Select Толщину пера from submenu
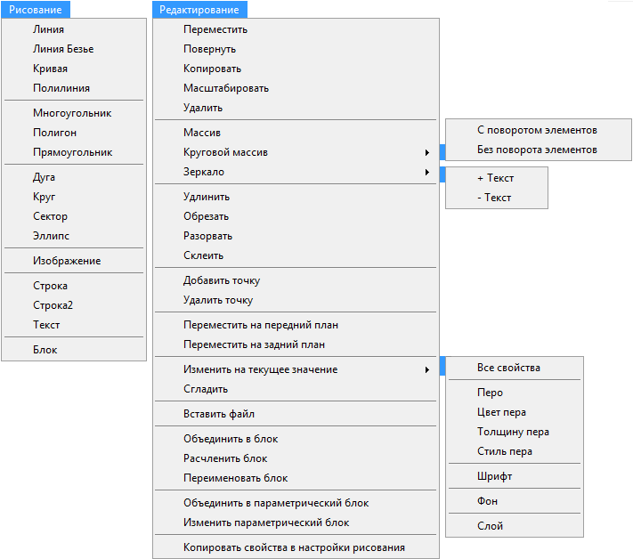The width and height of the screenshot is (633, 559). coord(513,432)
